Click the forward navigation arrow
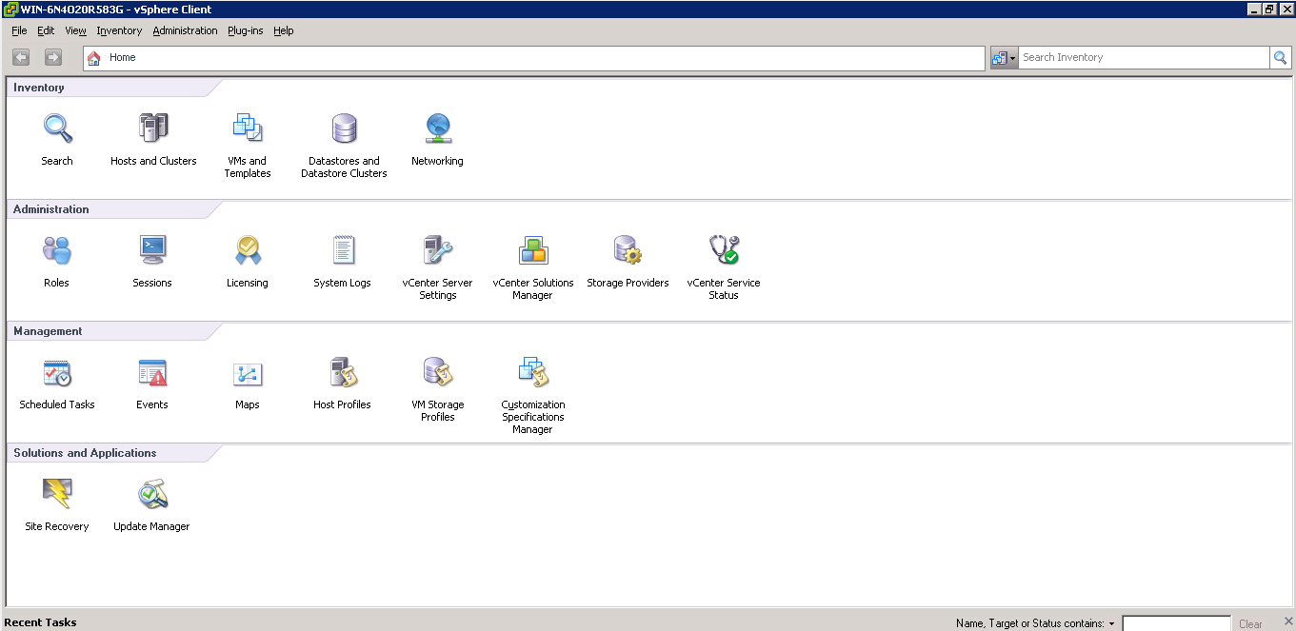This screenshot has width=1296, height=631. tap(53, 58)
